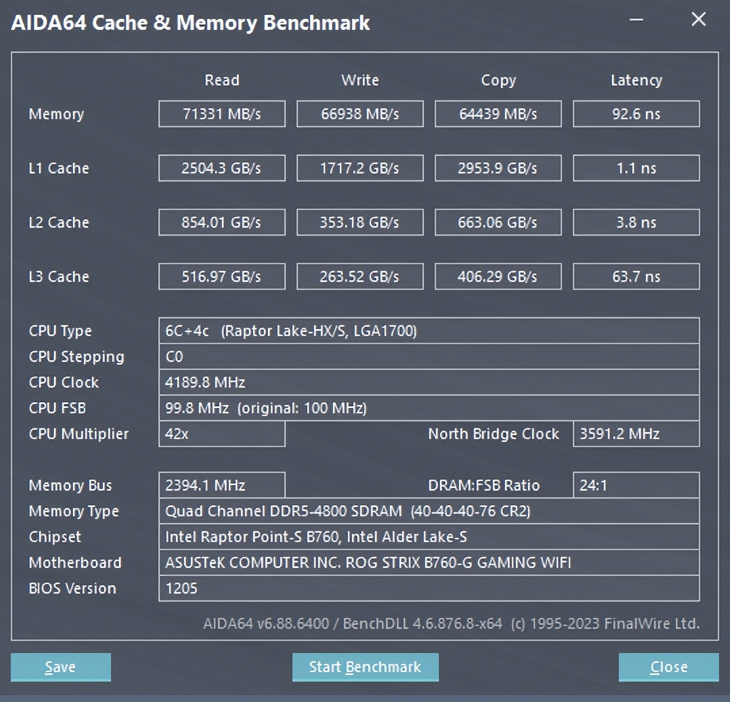Select the CPU Multiplier box

(x=221, y=434)
